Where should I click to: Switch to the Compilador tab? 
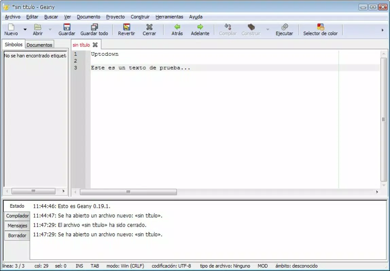click(17, 216)
